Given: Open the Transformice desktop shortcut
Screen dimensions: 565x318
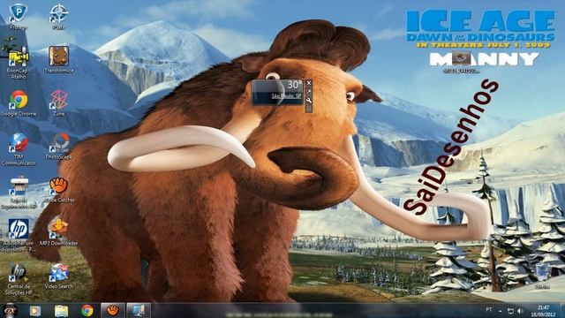Looking at the screenshot, I should coord(59,60).
